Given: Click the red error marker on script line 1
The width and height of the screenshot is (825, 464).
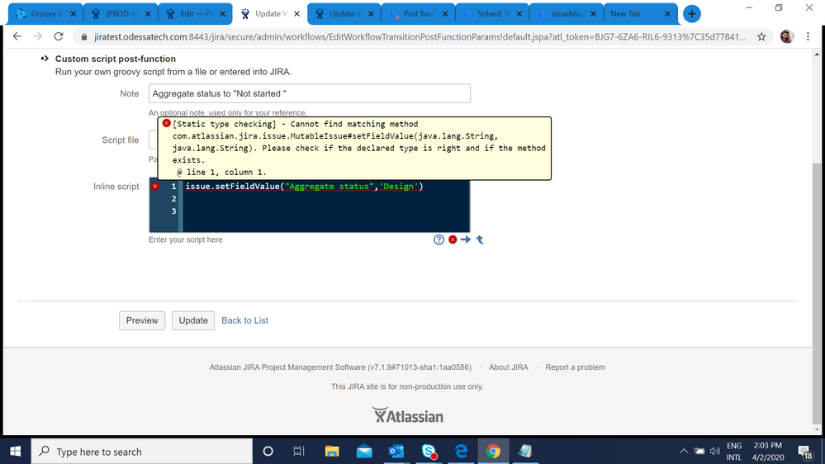Looking at the screenshot, I should (x=154, y=187).
